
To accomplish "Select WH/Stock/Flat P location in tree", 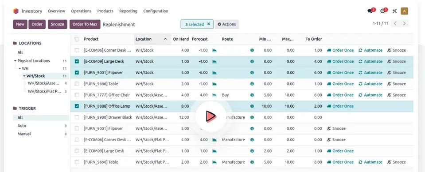I will pos(44,91).
